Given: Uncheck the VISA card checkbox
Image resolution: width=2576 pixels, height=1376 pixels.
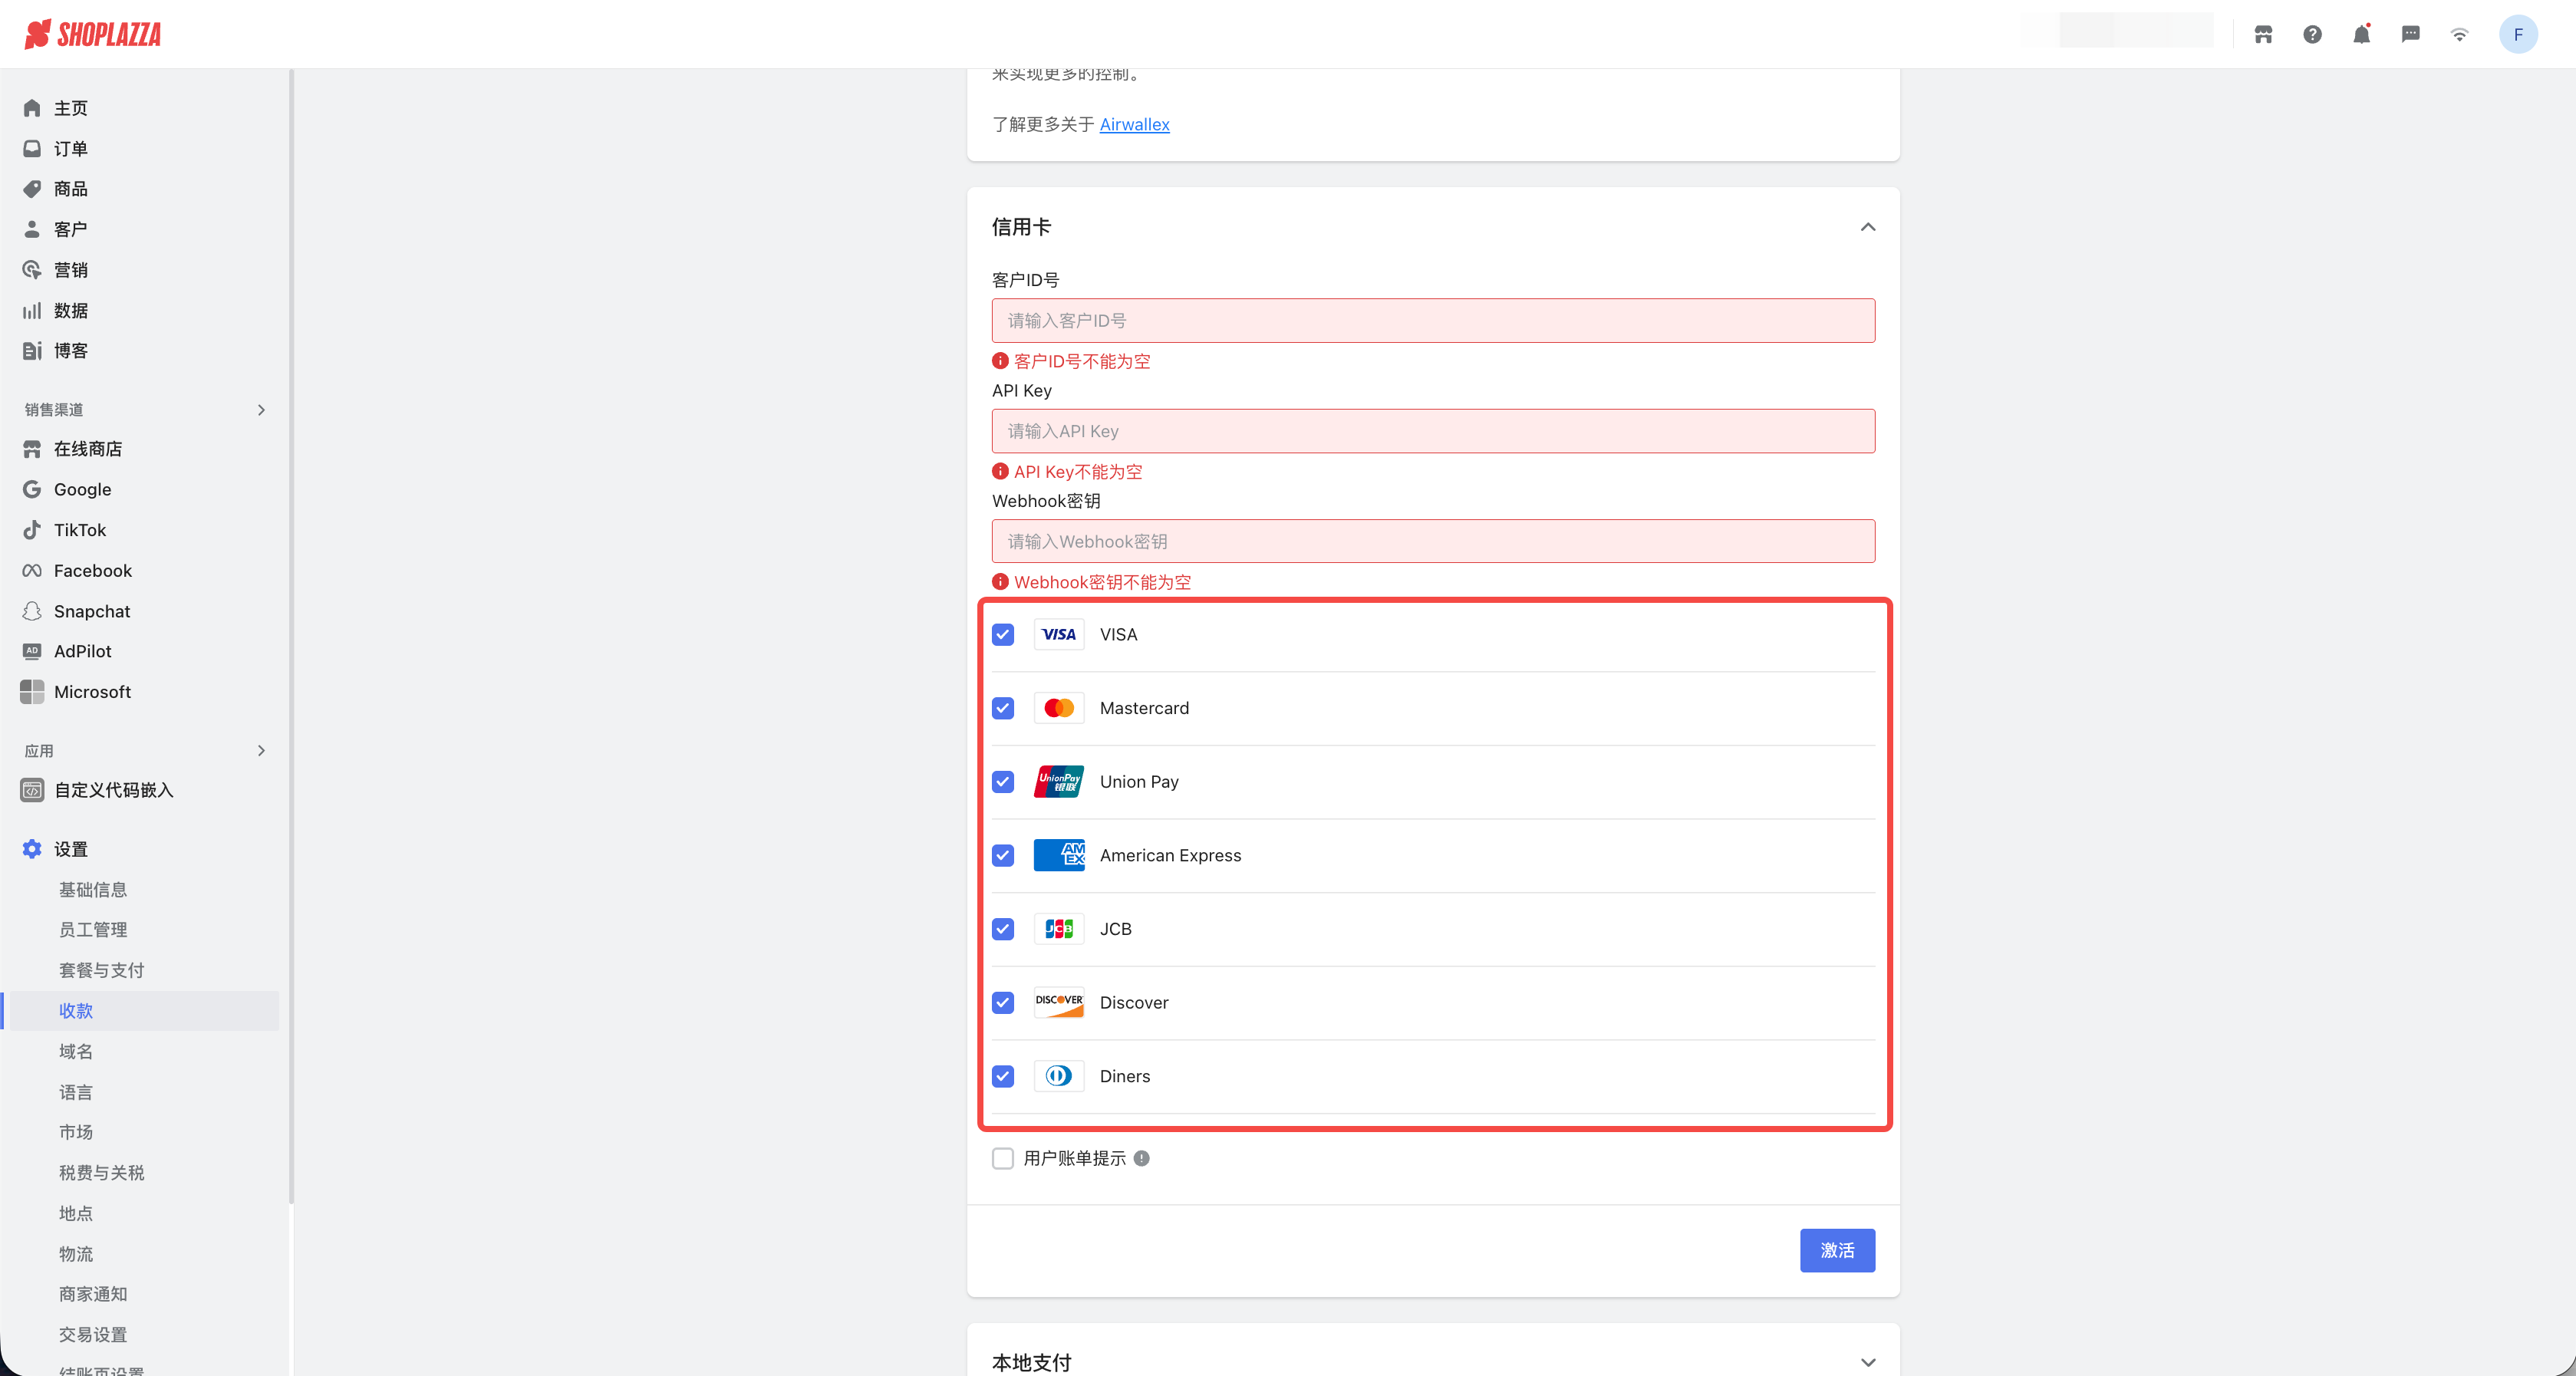Looking at the screenshot, I should click(1003, 635).
